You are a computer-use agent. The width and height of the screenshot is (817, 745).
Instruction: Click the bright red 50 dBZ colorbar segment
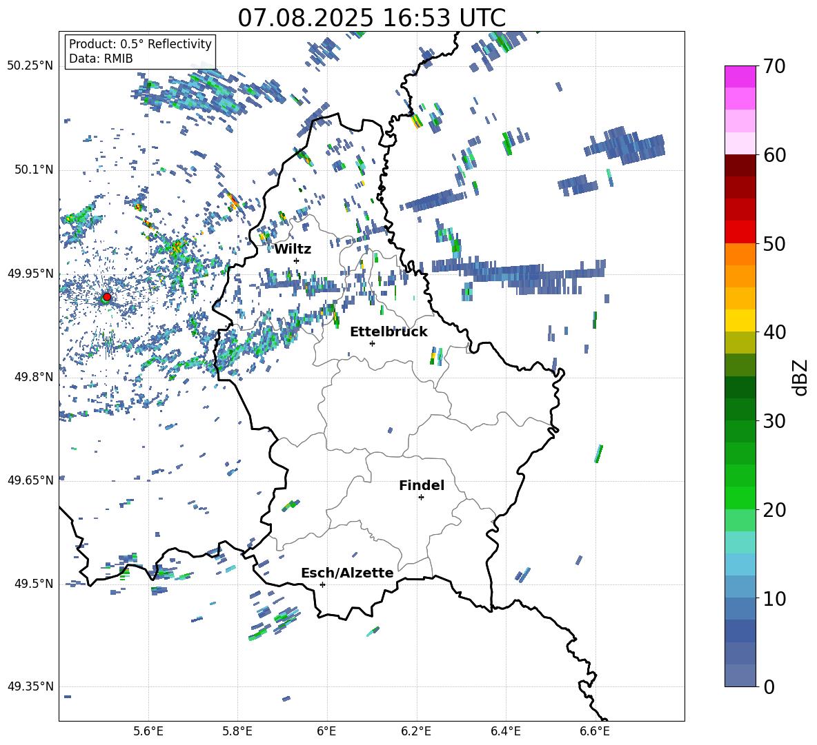tap(740, 232)
